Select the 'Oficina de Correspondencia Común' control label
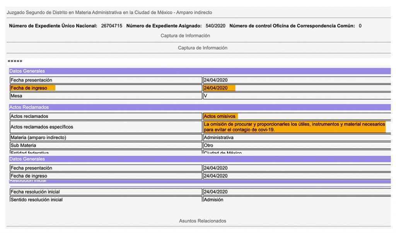Image resolution: width=396 pixels, height=233 pixels. (292, 26)
